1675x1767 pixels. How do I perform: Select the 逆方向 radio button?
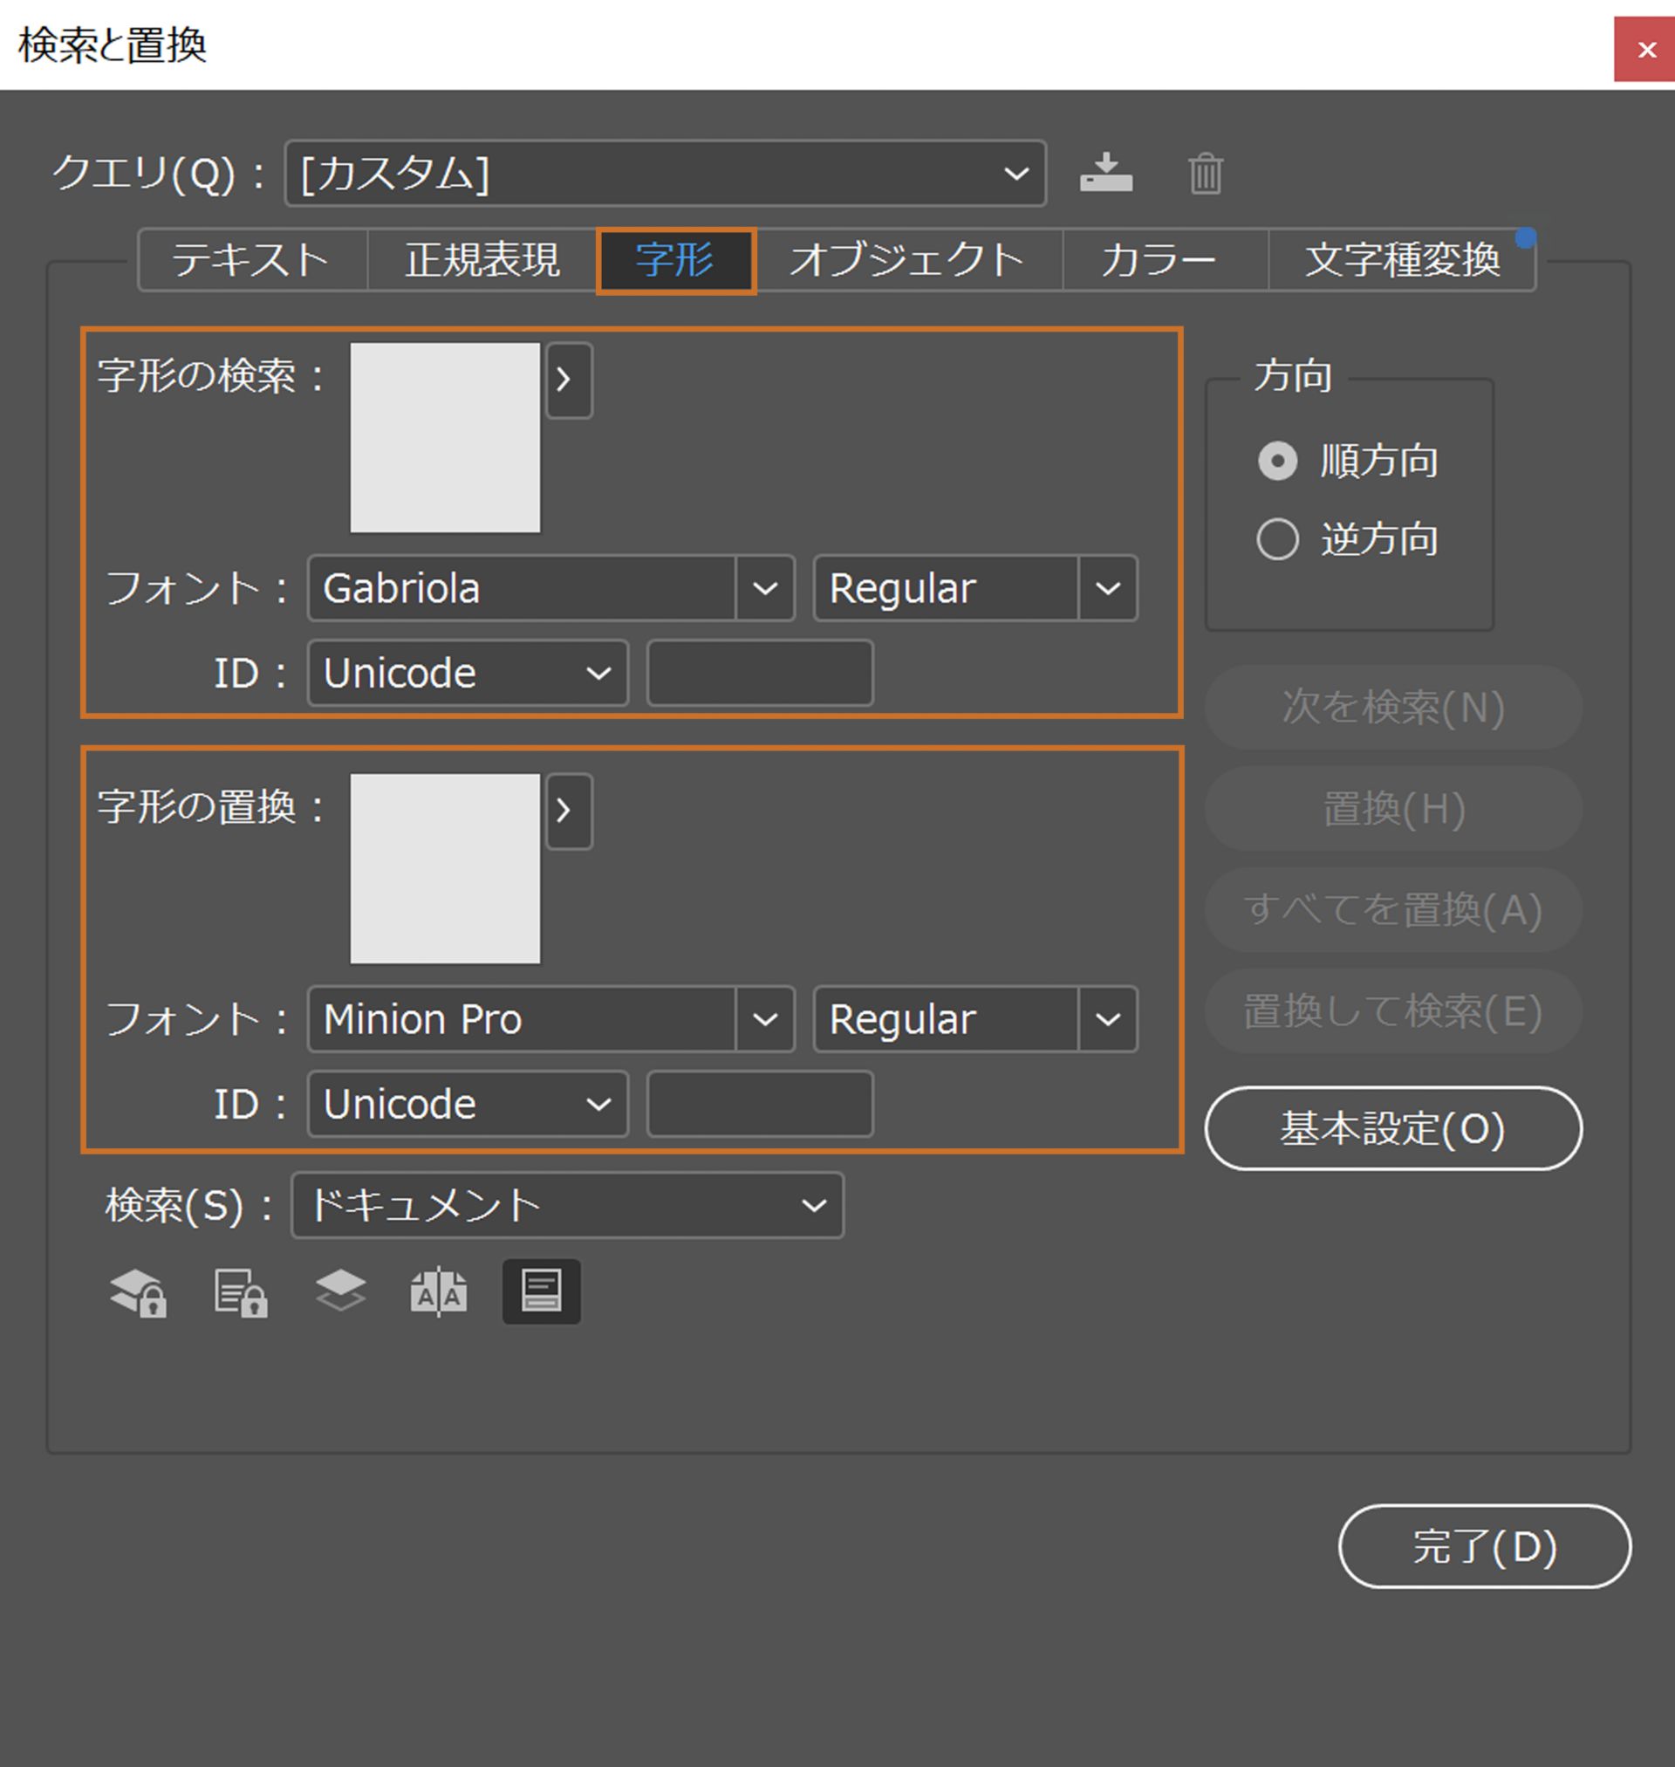(x=1279, y=538)
